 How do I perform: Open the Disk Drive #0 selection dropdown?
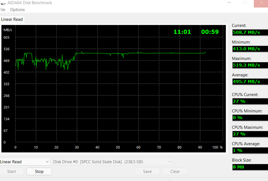[112, 162]
